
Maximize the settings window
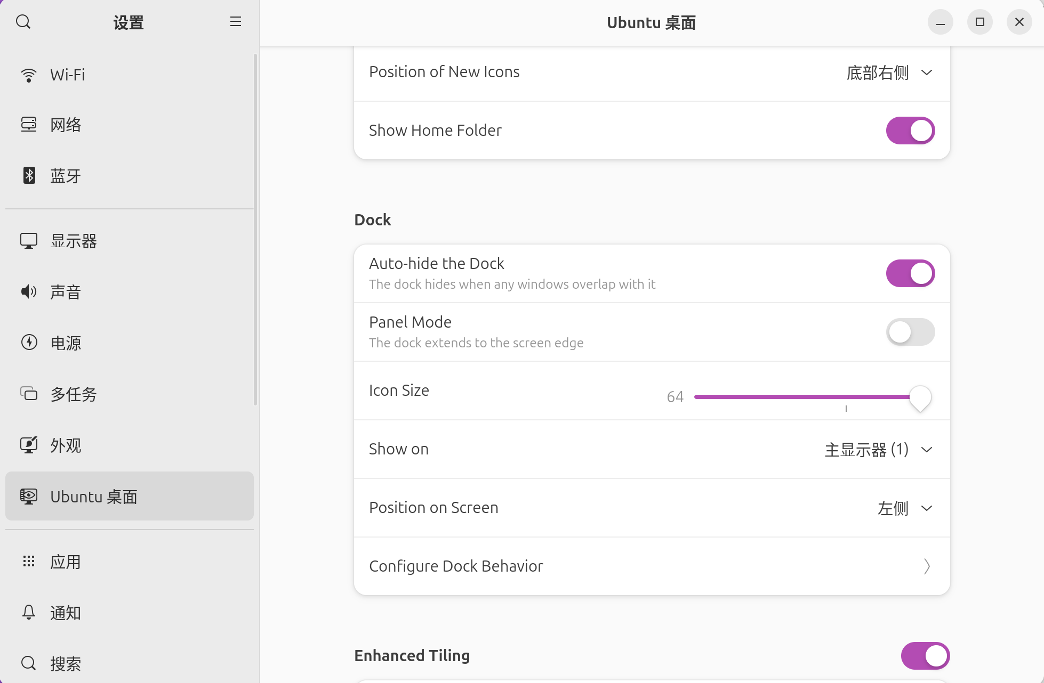(980, 22)
